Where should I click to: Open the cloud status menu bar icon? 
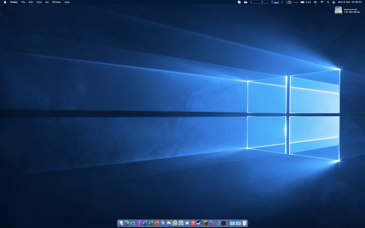246,2
